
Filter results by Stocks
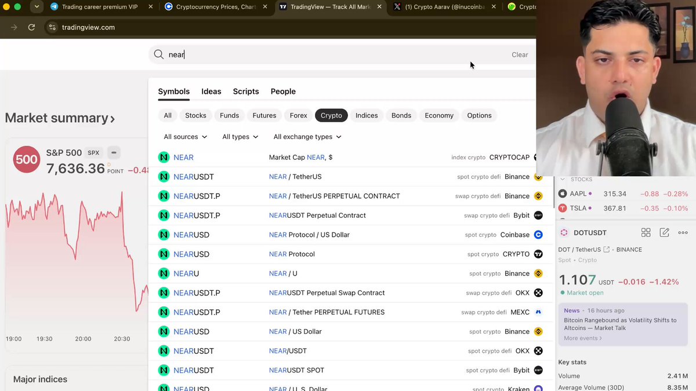(195, 115)
